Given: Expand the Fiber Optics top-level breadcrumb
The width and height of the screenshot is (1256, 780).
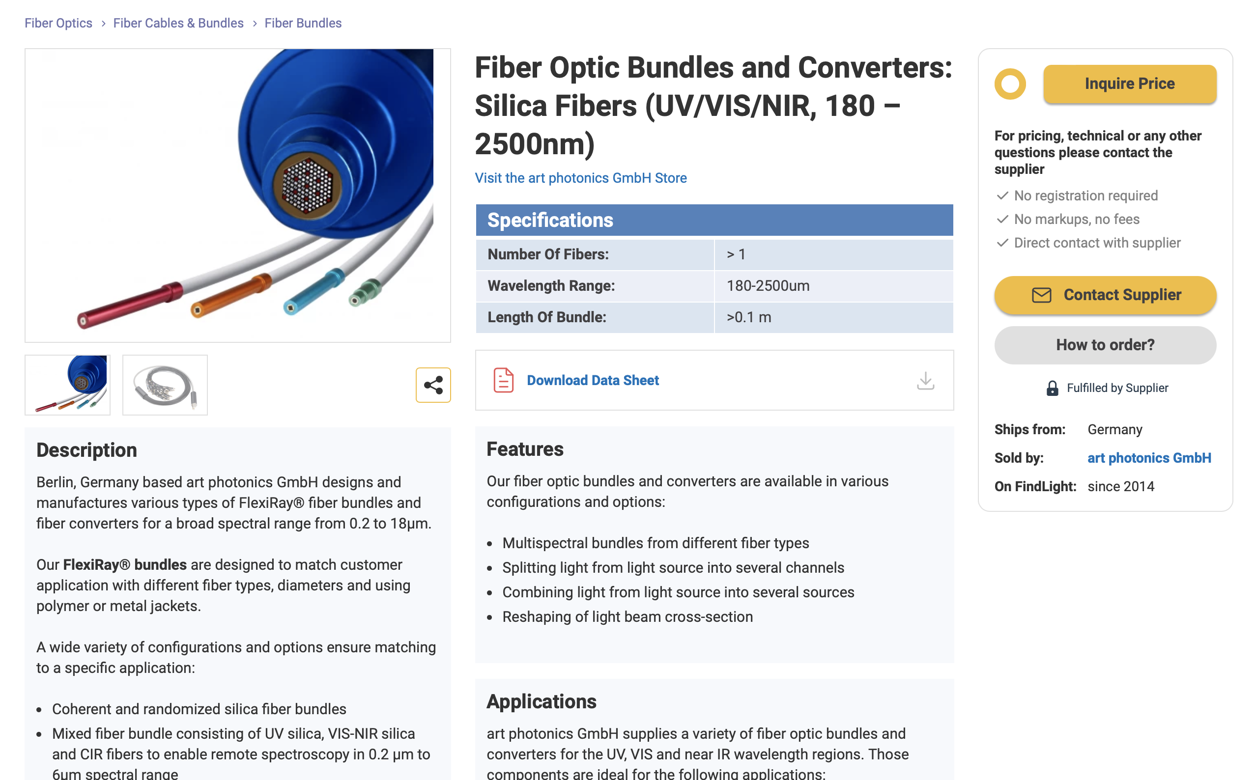Looking at the screenshot, I should click(57, 23).
